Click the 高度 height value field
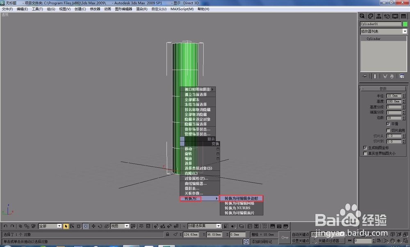 tap(394, 101)
